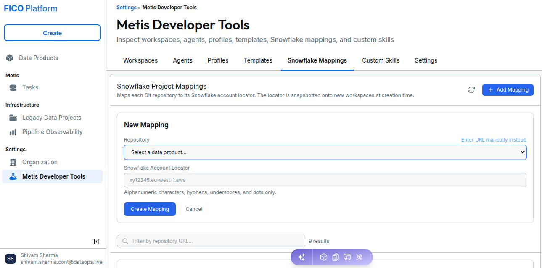Click the Create button in sidebar

pos(52,33)
